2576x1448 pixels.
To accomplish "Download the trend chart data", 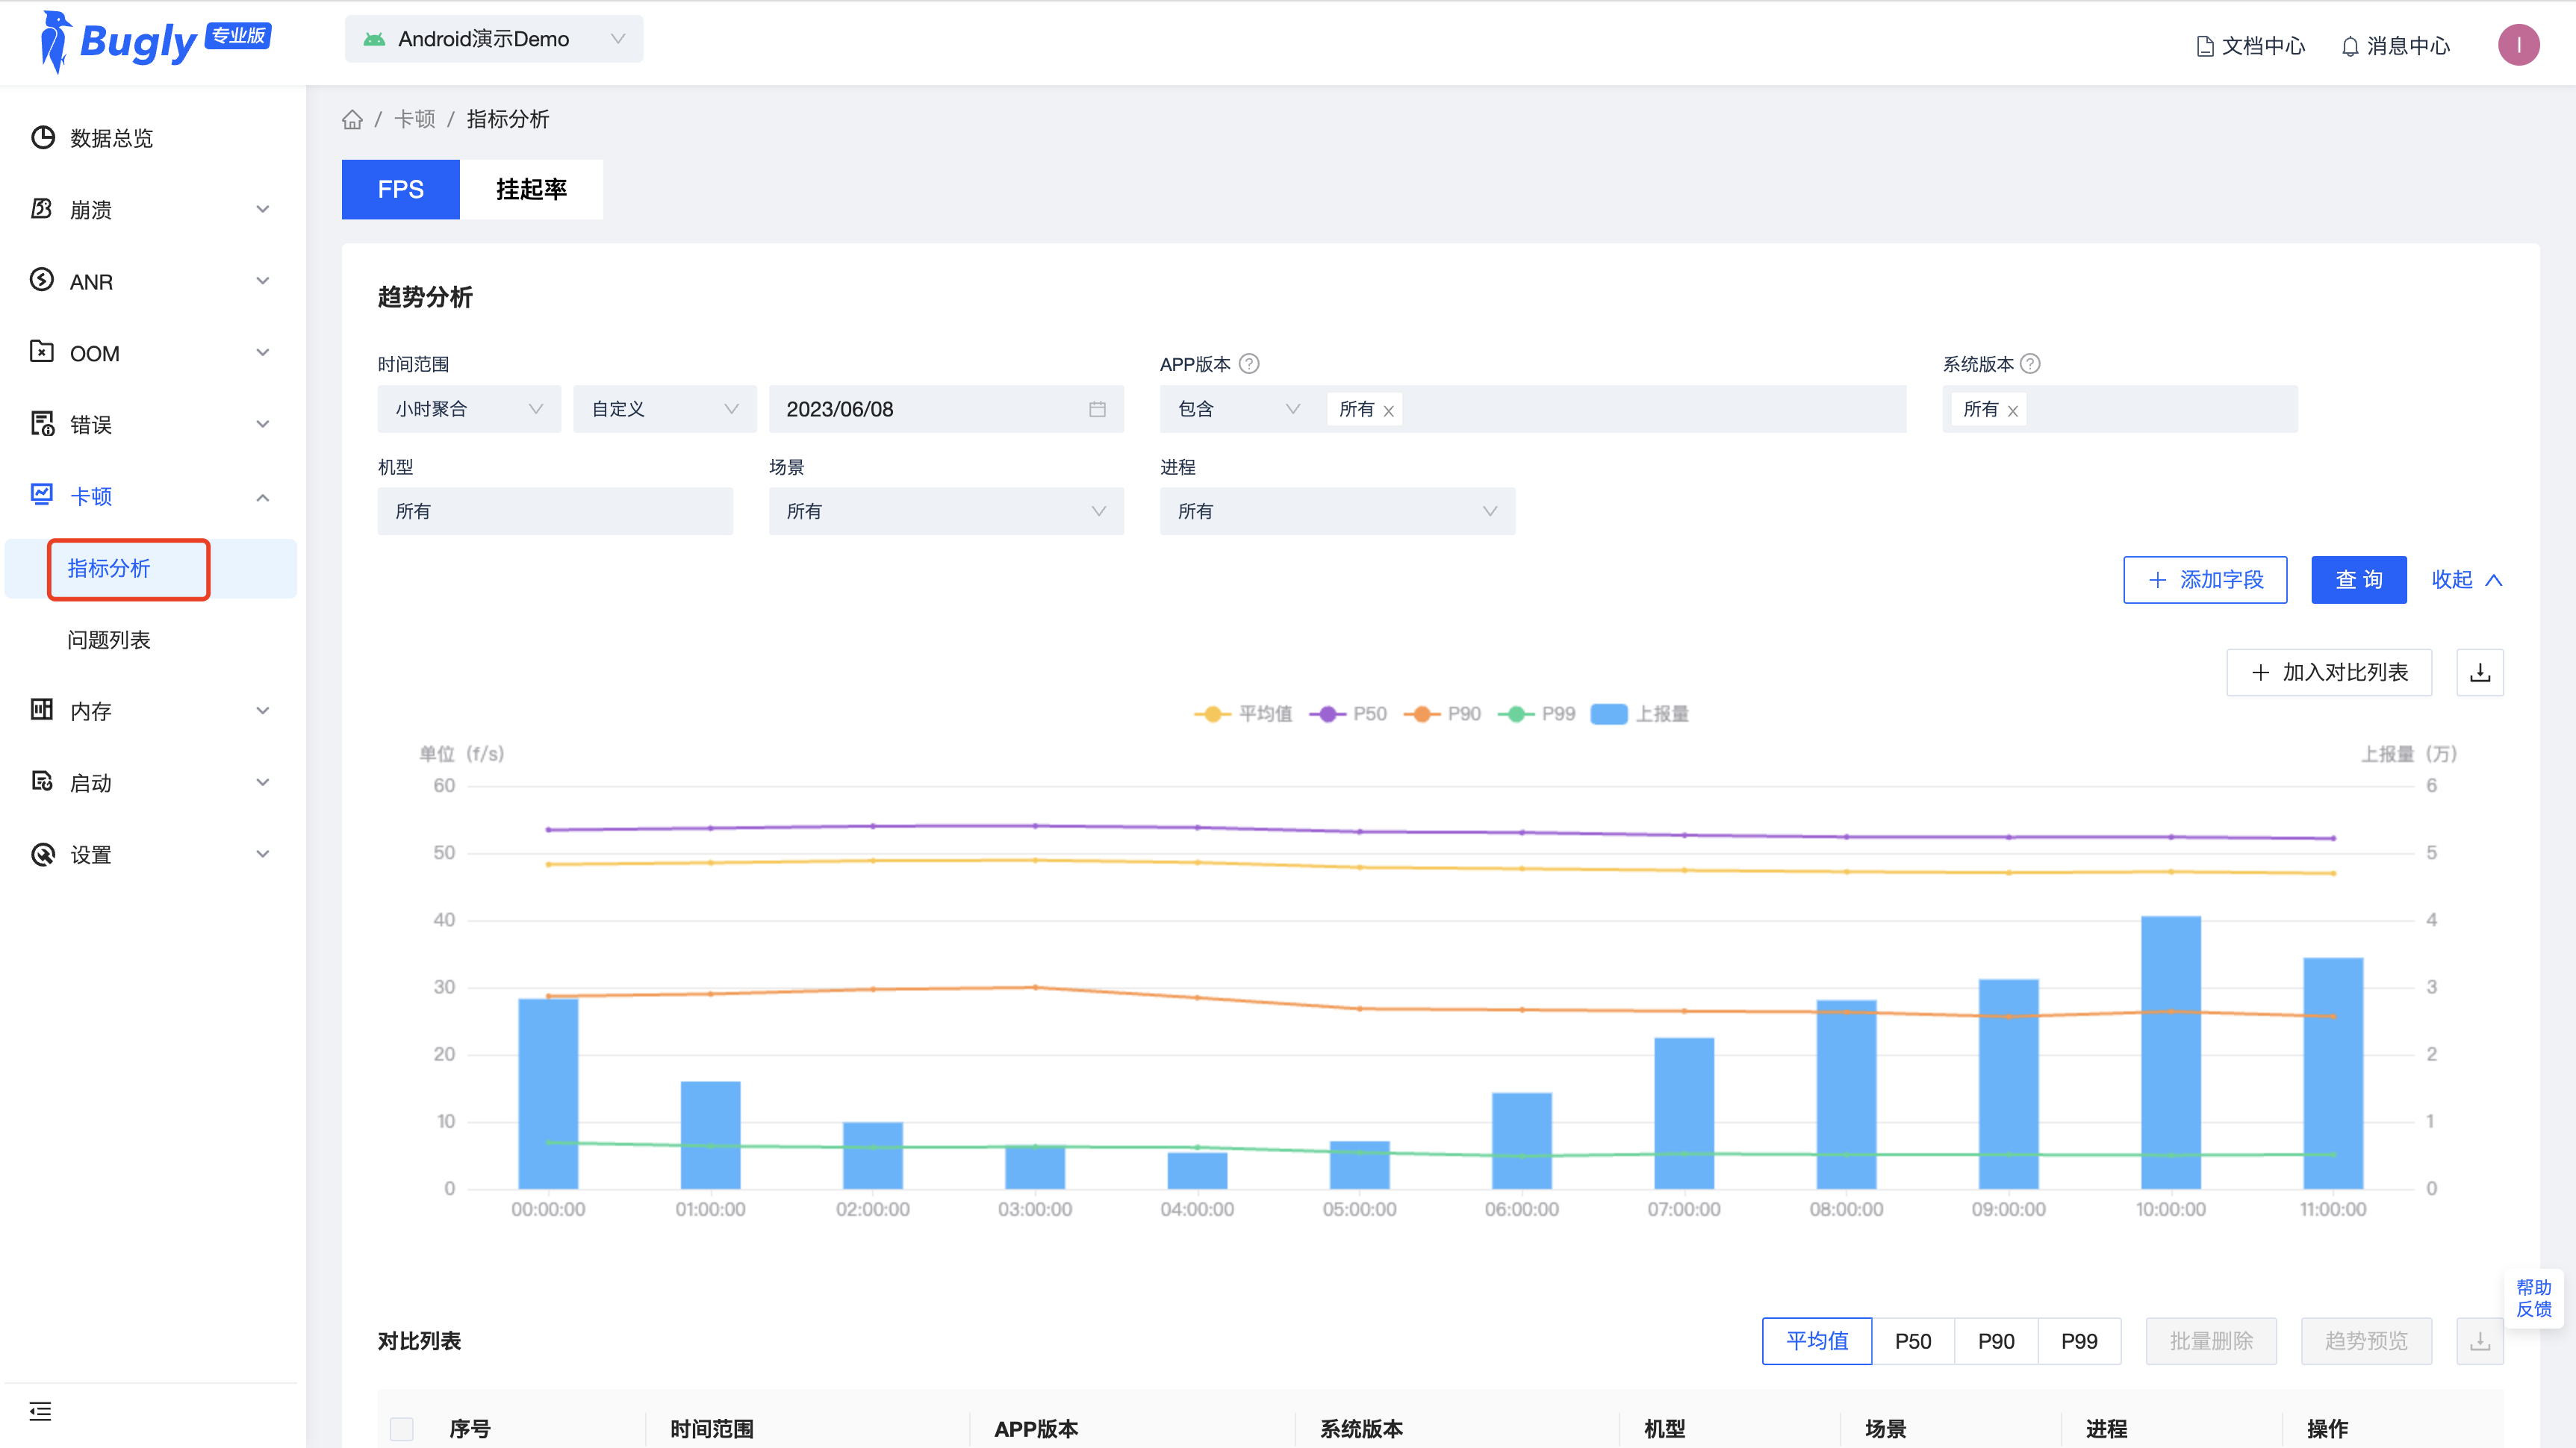I will pyautogui.click(x=2480, y=672).
